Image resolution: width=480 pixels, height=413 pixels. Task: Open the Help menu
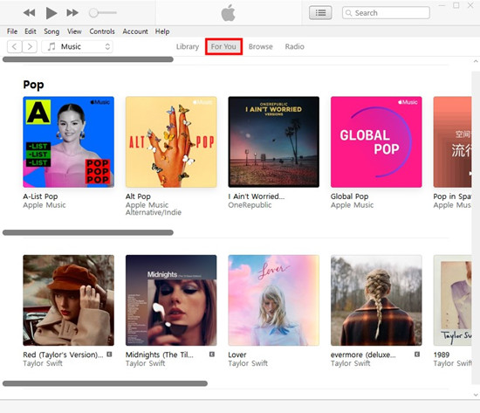(x=162, y=31)
